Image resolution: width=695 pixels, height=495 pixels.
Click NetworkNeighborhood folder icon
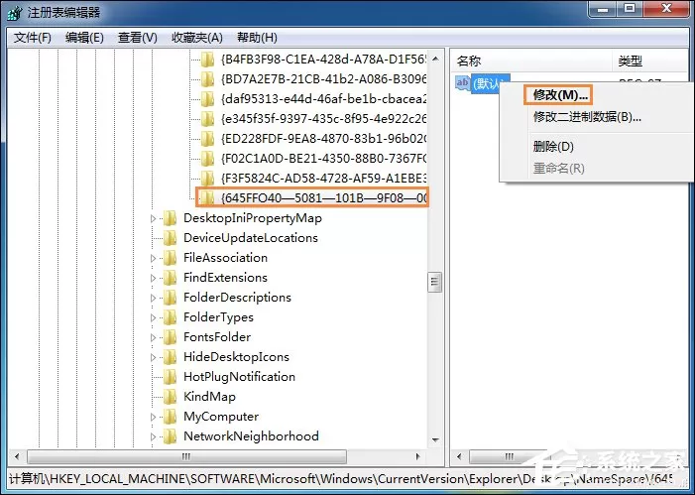pos(170,436)
